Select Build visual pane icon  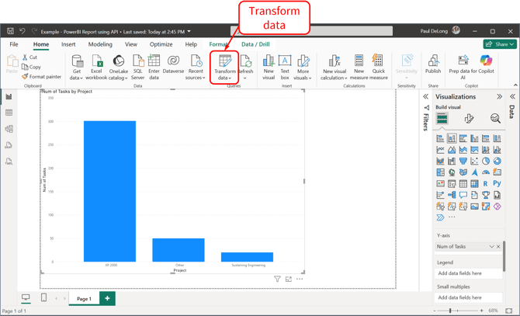(x=442, y=118)
